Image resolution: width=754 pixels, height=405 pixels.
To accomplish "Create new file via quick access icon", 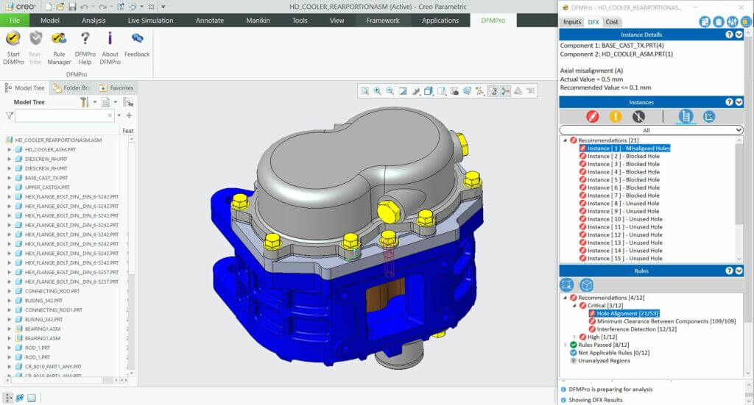I will 49,7.
